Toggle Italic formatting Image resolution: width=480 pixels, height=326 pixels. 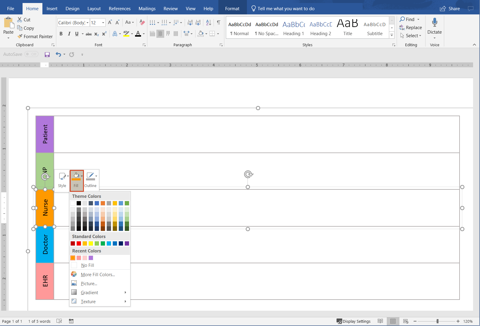coord(69,34)
